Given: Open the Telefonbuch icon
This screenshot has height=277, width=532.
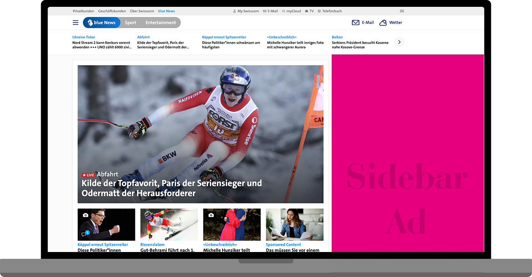Looking at the screenshot, I should pos(319,11).
